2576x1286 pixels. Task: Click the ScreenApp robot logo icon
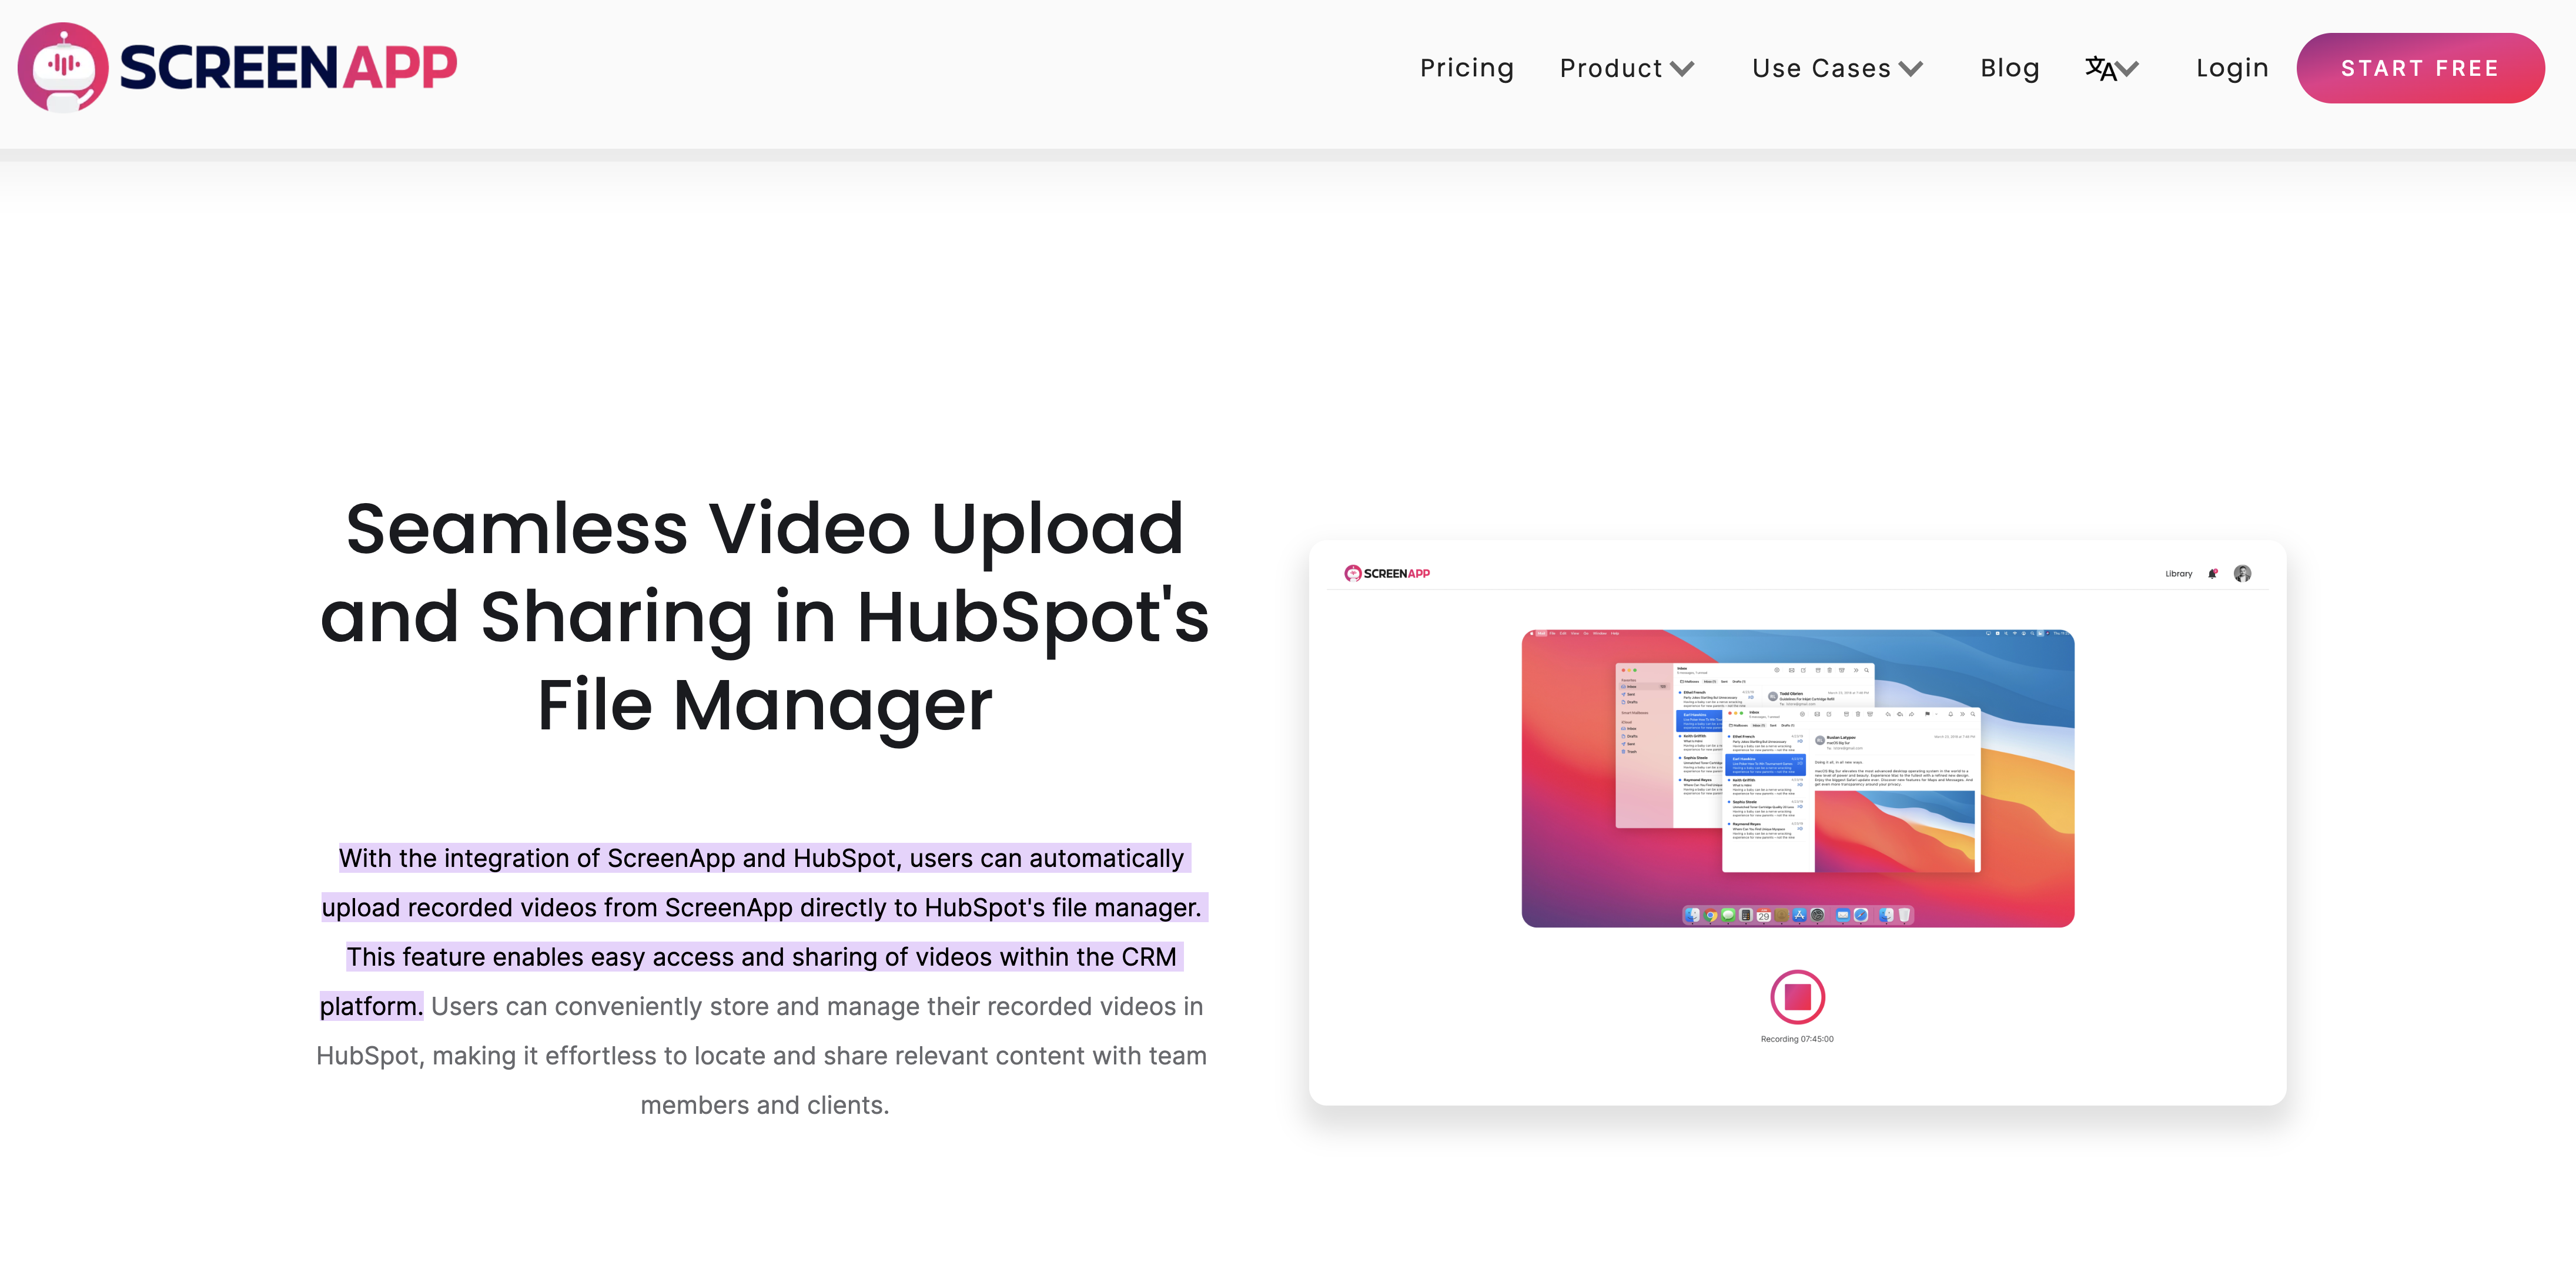tap(62, 68)
